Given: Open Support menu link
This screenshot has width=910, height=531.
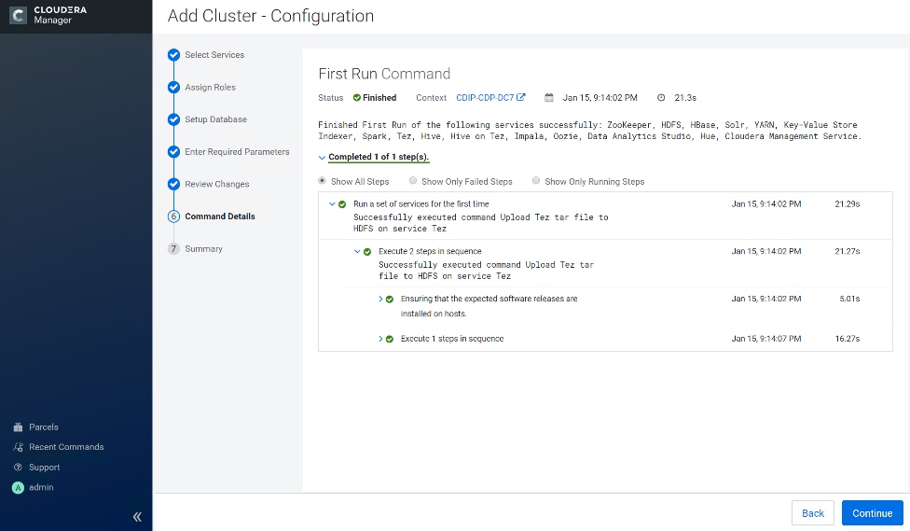Looking at the screenshot, I should [x=44, y=468].
